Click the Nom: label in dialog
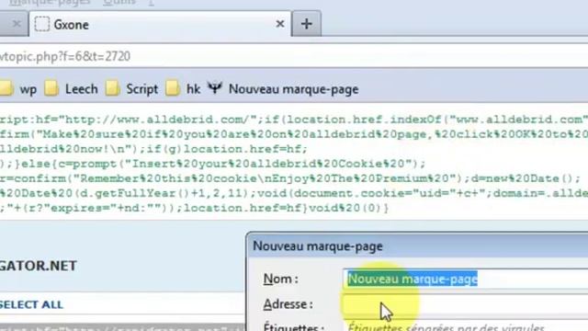Viewport: 588px width, 331px height. [280, 279]
